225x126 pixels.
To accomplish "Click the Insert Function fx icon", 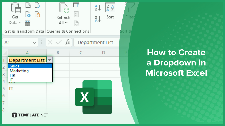I will pyautogui.click(x=67, y=42).
